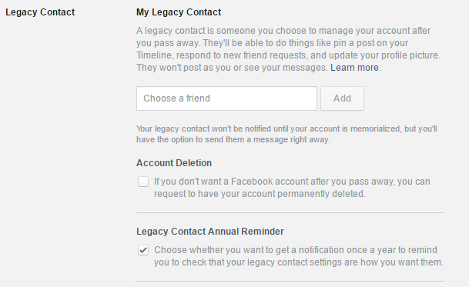Viewport: 469px width, 287px height.
Task: Click the Account Deletion heading
Action: click(x=174, y=163)
